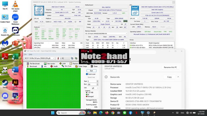Switch to the Erase tab
The width and height of the screenshot is (207, 116).
coord(94,66)
